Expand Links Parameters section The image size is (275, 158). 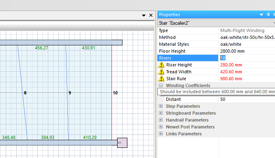click(161, 133)
